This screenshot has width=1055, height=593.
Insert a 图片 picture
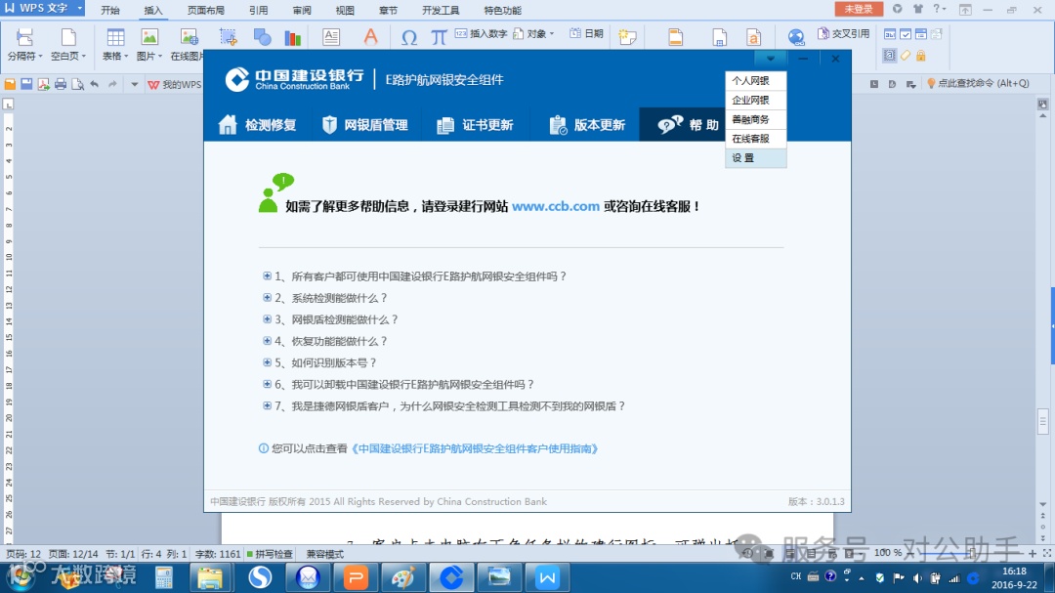coord(149,44)
